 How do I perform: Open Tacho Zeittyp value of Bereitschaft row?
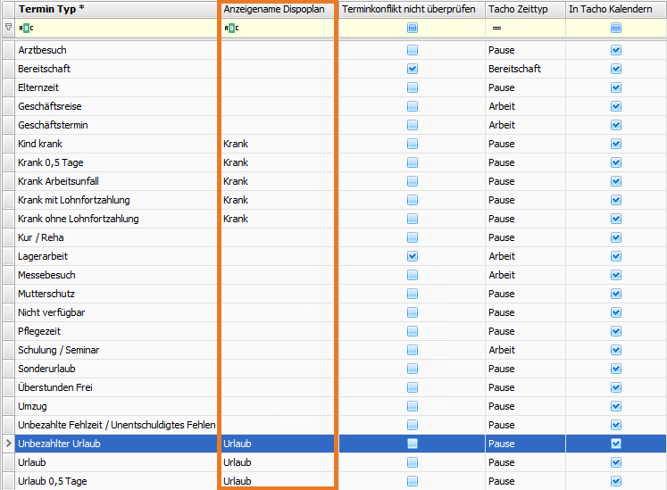tap(523, 69)
